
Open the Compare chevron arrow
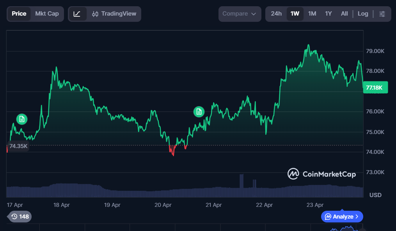pos(254,14)
